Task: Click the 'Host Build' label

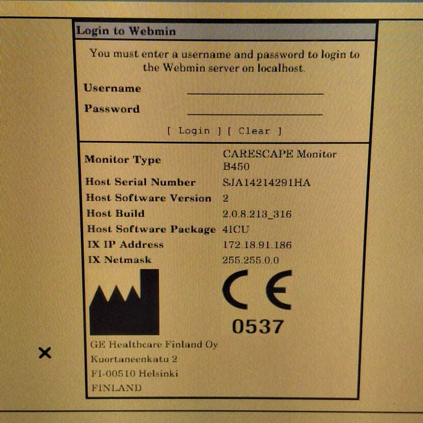Action: 116,213
